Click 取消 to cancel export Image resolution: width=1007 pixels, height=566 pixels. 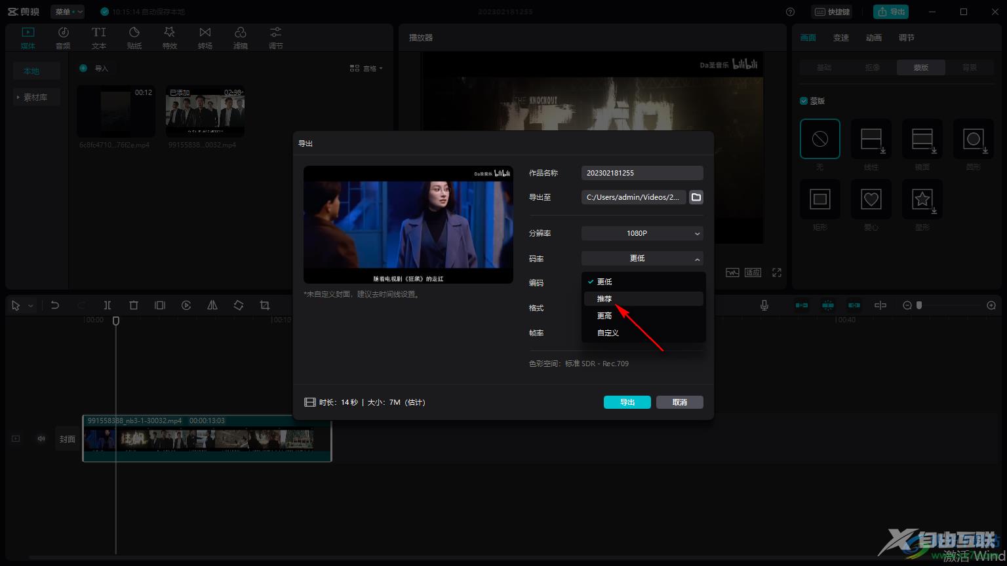click(x=680, y=402)
